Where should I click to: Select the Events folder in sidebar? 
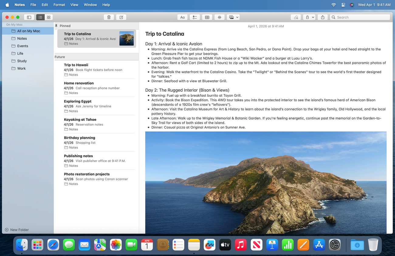click(x=22, y=46)
